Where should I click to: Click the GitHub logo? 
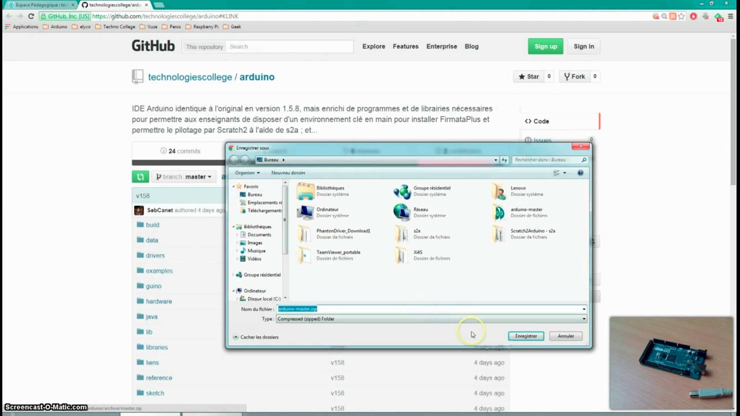pos(153,46)
